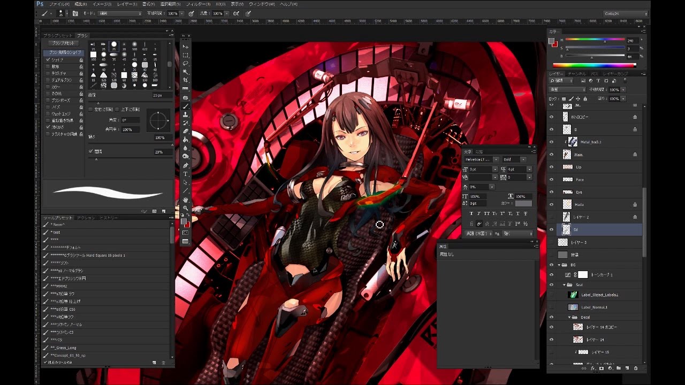Select the Hand tool
This screenshot has width=685, height=385.
point(186,199)
